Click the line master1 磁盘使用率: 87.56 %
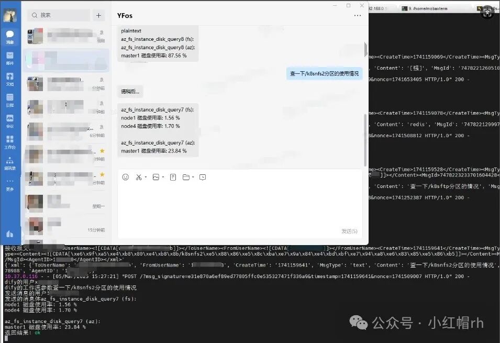 [154, 56]
